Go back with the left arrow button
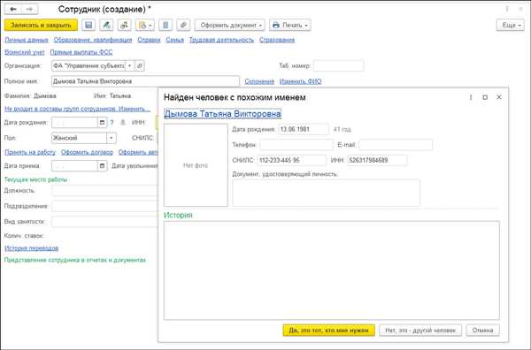 13,10
